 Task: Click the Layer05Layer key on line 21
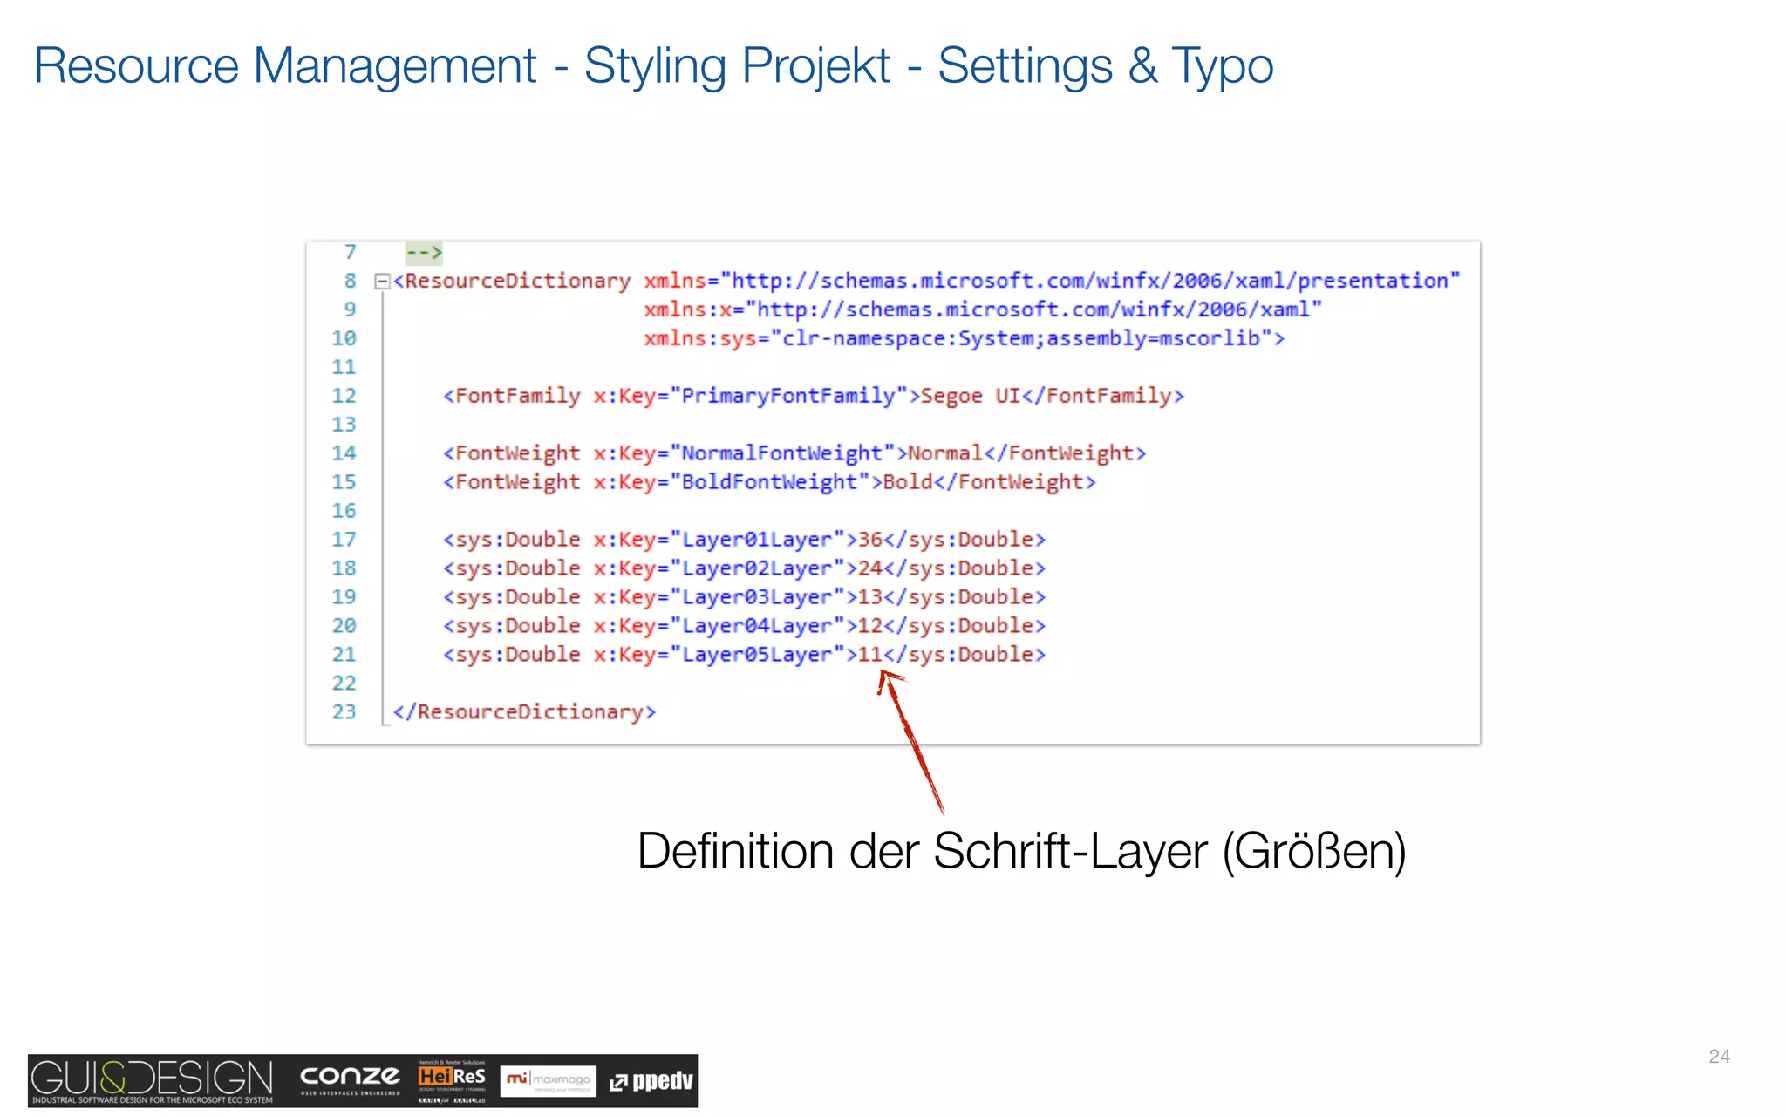click(757, 655)
